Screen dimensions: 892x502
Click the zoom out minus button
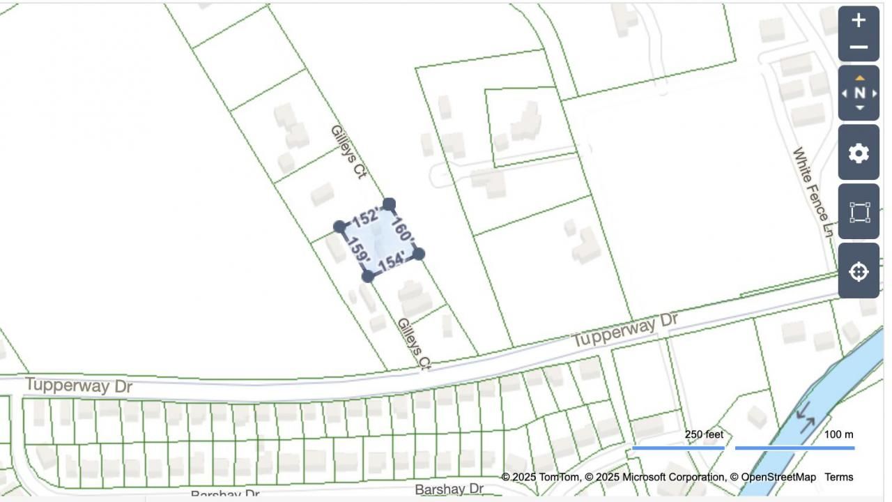tap(859, 47)
